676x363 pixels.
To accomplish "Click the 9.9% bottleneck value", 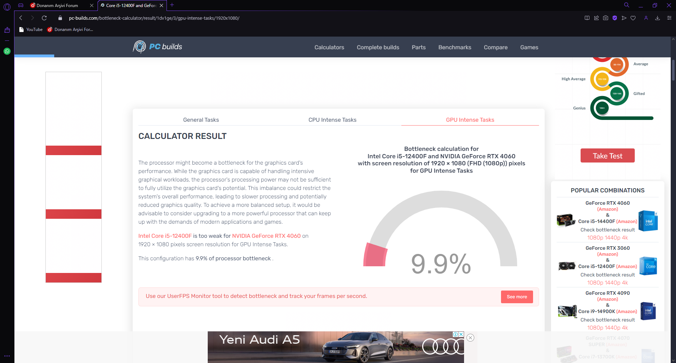I will click(x=441, y=264).
